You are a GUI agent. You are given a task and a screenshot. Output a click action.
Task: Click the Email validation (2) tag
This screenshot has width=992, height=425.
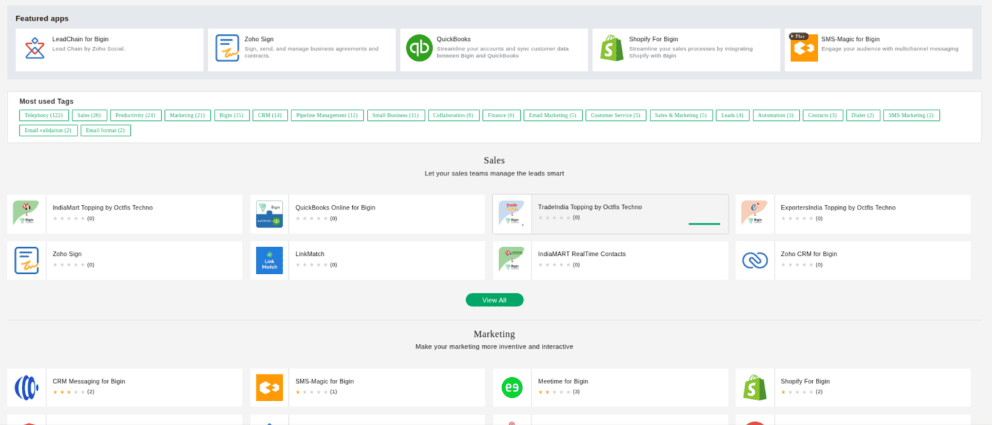(48, 131)
